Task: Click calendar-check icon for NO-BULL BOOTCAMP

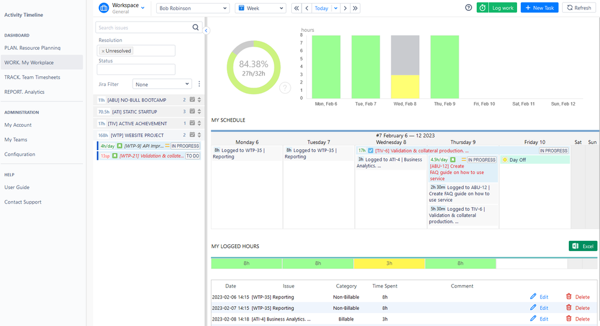Action: pos(192,100)
